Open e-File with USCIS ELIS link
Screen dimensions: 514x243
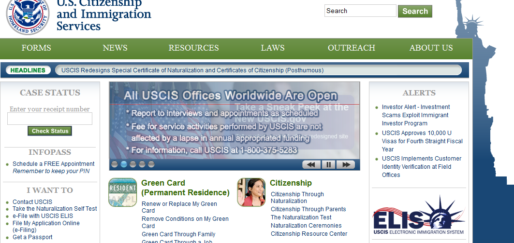(43, 216)
